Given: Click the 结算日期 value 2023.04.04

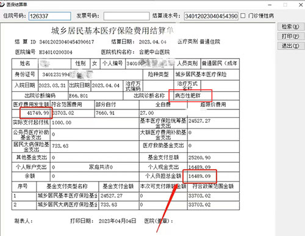Looking at the screenshot, I should pyautogui.click(x=152, y=42).
